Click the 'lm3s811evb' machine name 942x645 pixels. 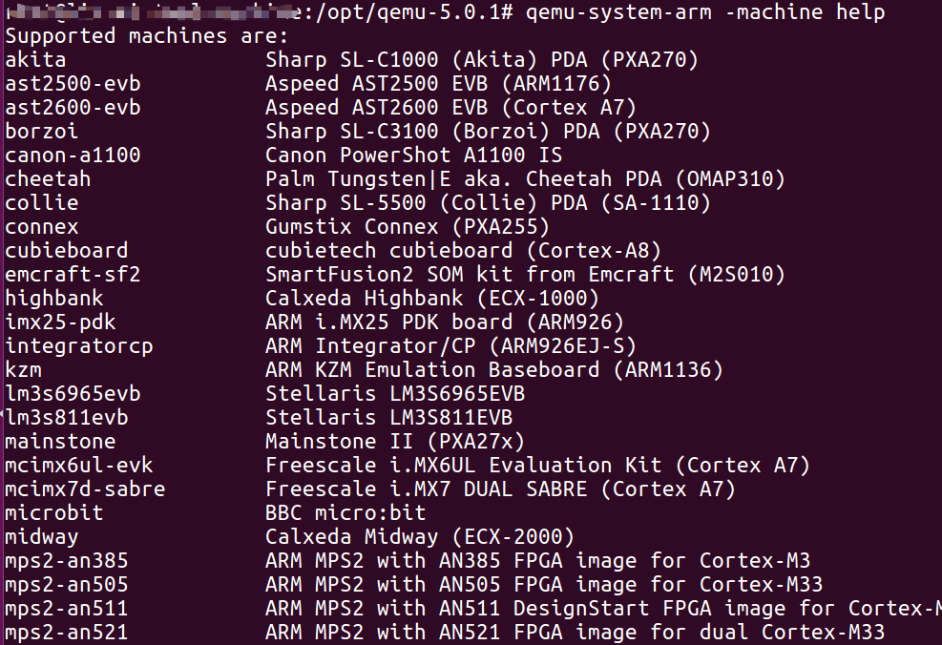coord(67,418)
